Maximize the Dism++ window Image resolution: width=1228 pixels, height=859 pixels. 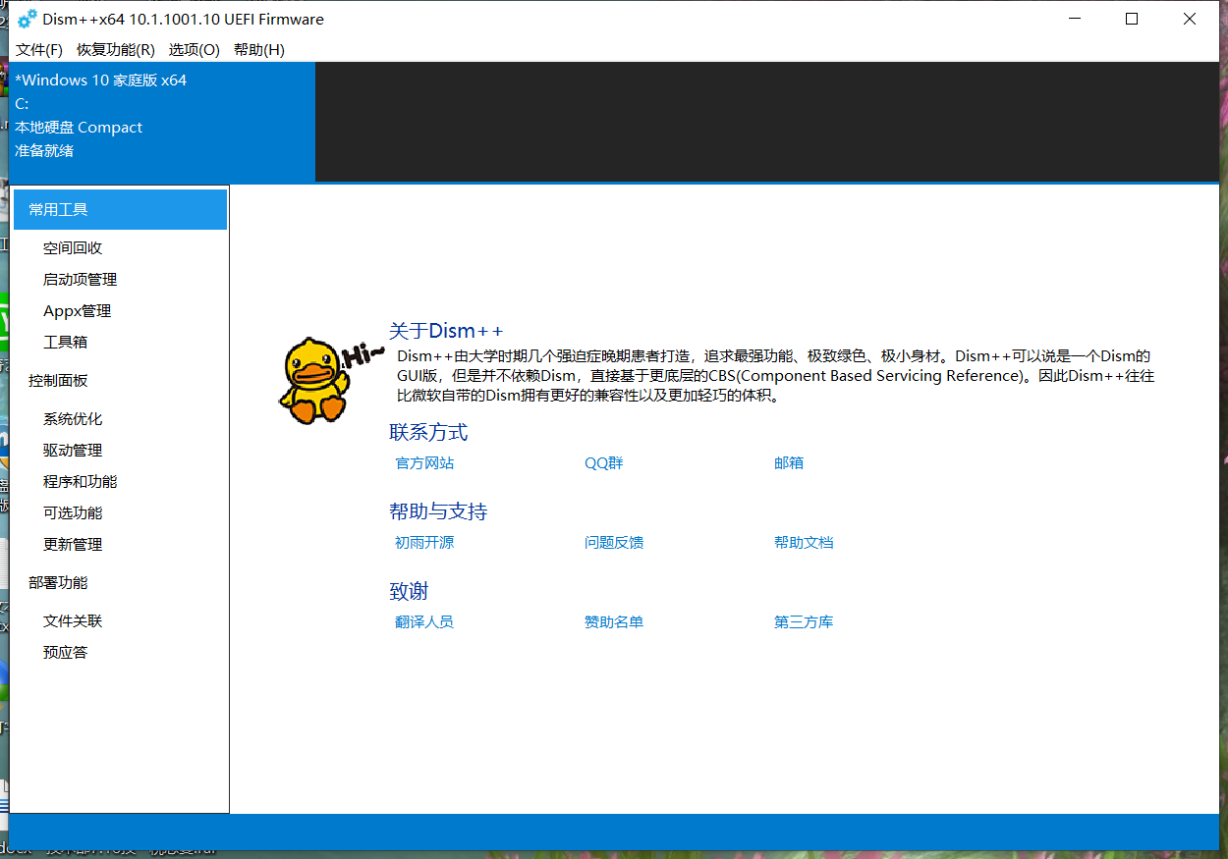pos(1132,19)
